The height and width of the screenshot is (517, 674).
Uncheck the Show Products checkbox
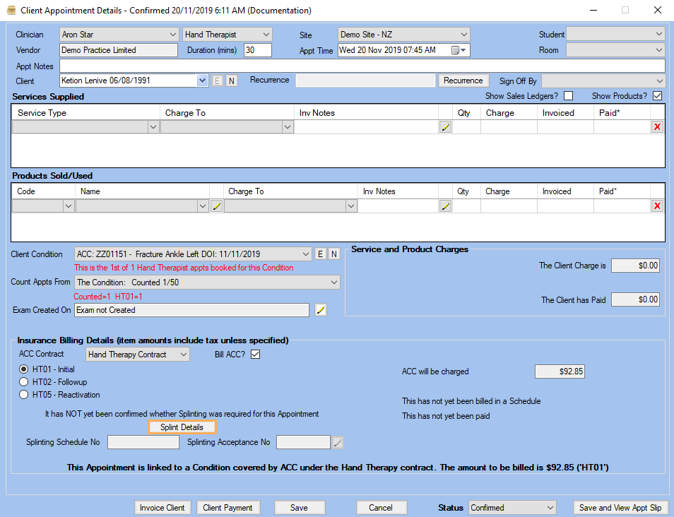coord(657,96)
